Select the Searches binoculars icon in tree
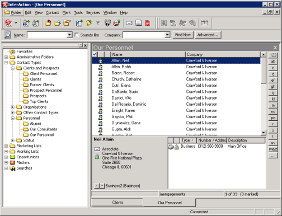Viewport: 282px width, 216px height. [x=12, y=168]
